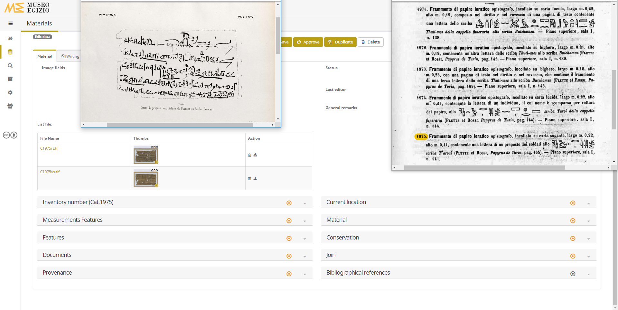Download file C1975rt.tif
The height and width of the screenshot is (310, 618).
coord(255,155)
